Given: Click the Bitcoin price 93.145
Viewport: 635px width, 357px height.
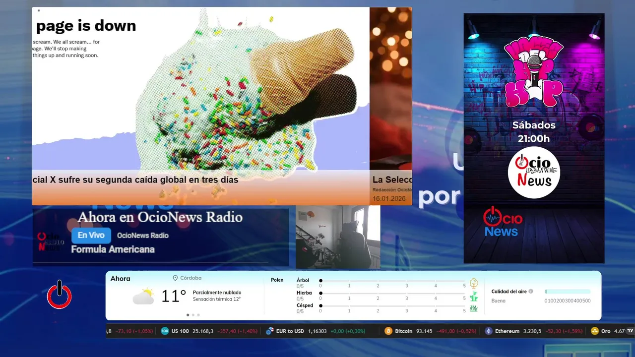Looking at the screenshot, I should pos(424,331).
